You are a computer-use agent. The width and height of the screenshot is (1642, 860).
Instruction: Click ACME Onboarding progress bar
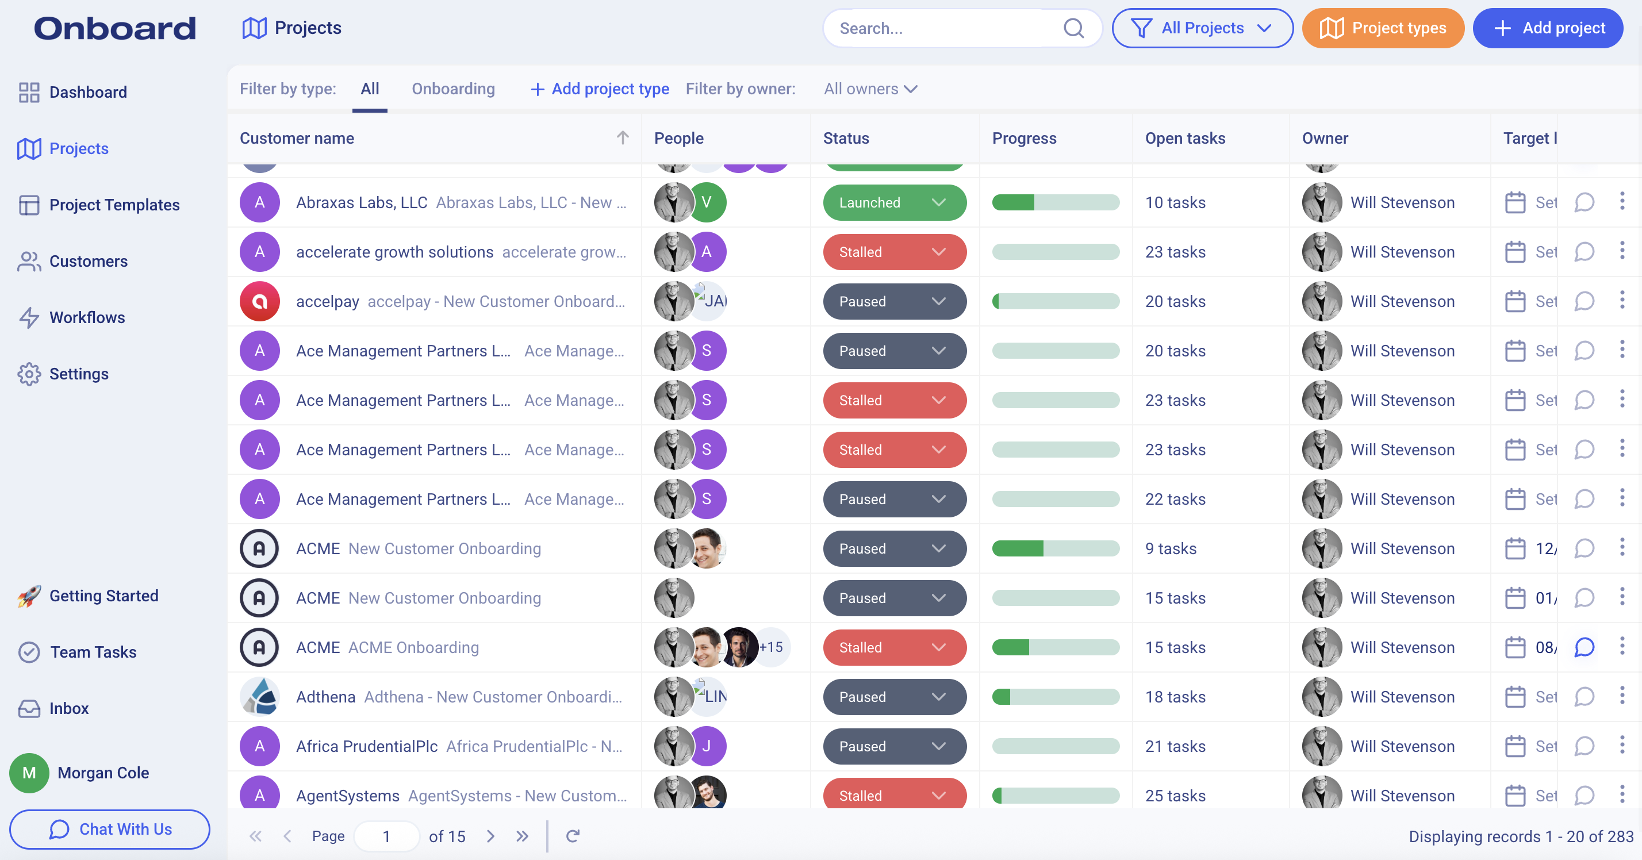1055,647
